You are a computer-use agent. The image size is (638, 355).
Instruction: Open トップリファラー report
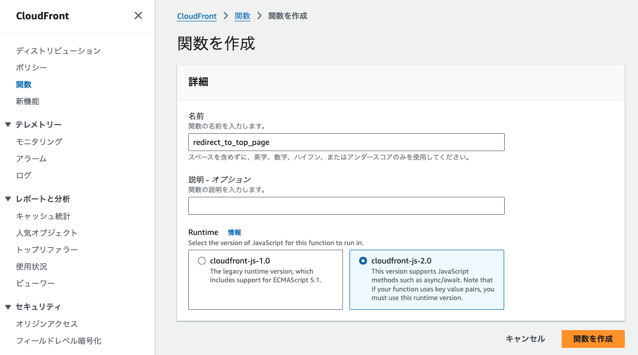47,250
